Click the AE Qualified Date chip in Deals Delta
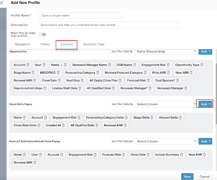 pyautogui.click(x=85, y=125)
